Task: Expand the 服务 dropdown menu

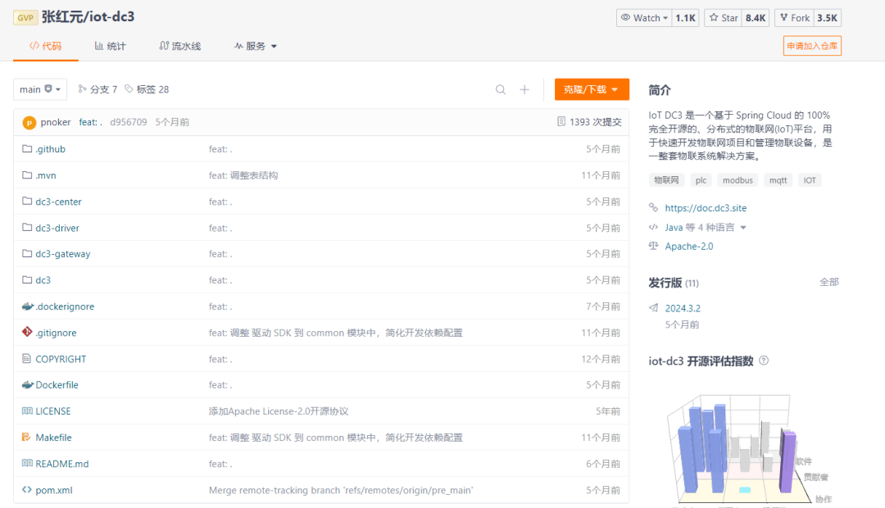Action: 255,46
